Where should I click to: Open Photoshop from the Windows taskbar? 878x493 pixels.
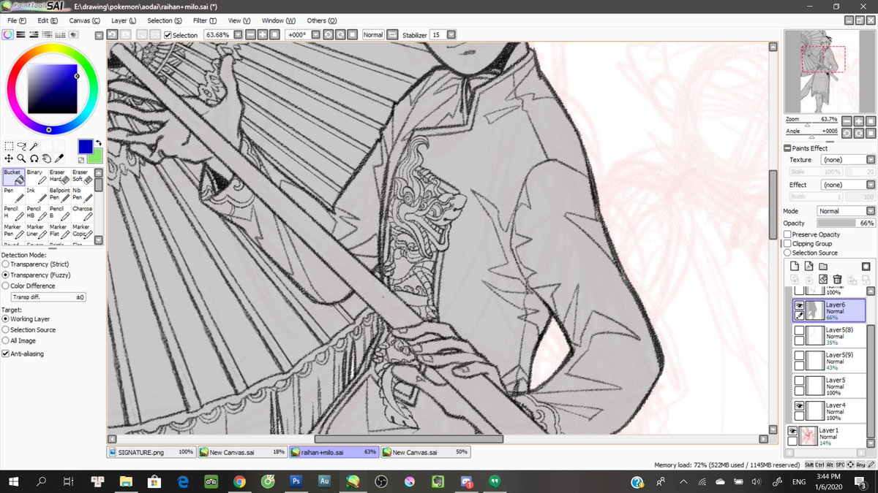(296, 481)
